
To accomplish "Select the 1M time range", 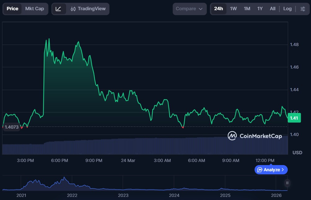I will [247, 9].
